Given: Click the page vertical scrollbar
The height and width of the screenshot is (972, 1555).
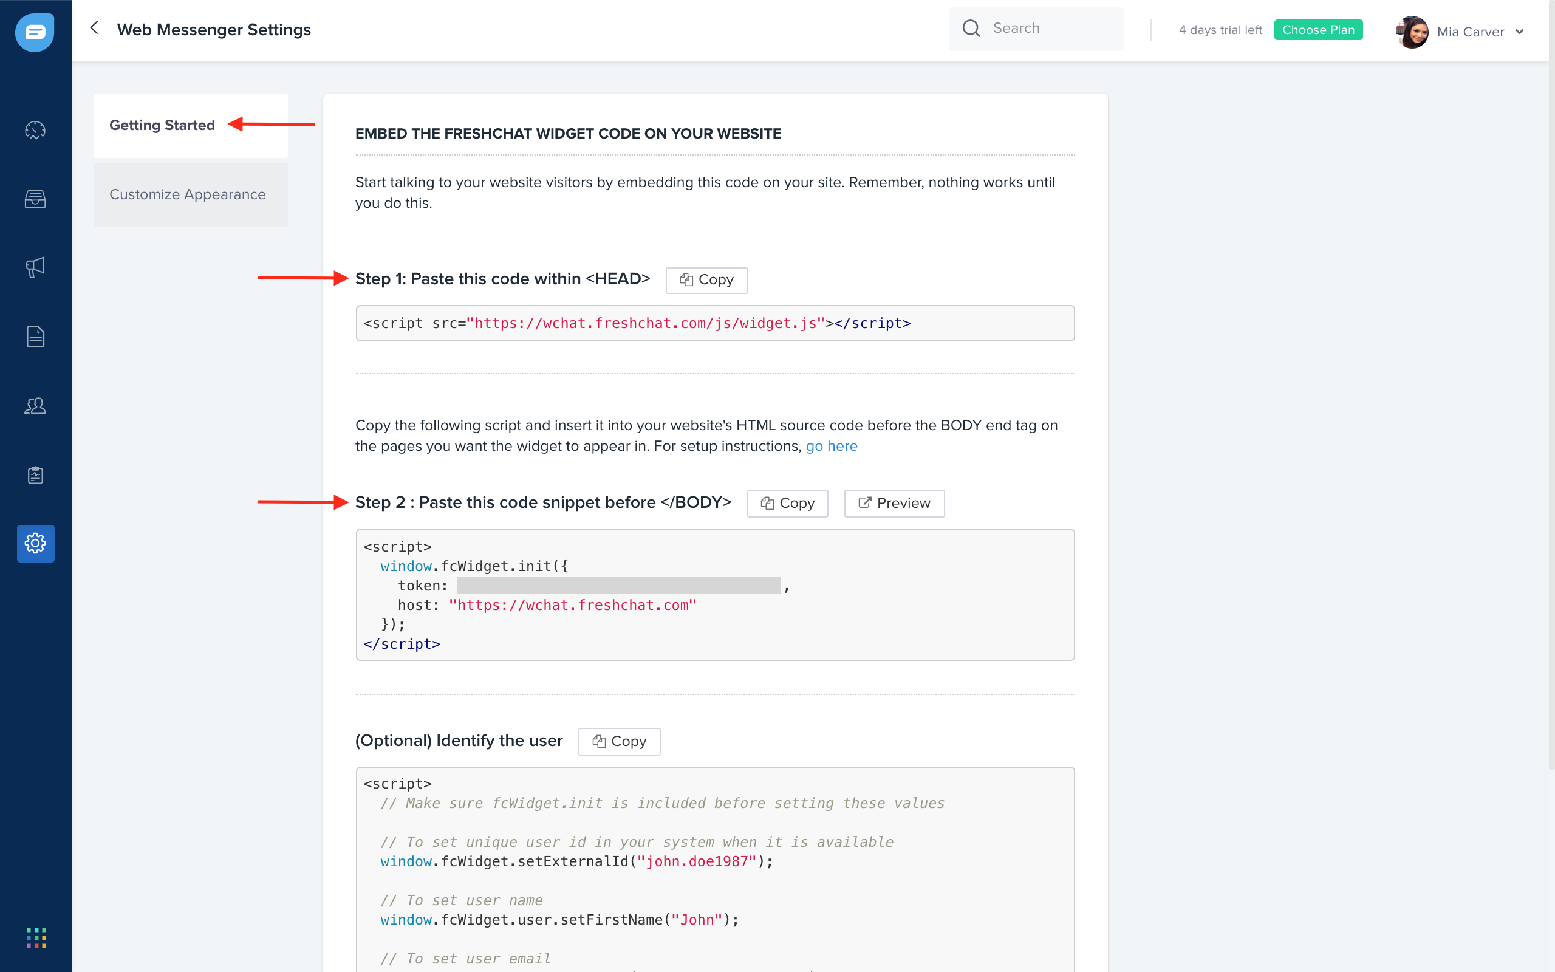Looking at the screenshot, I should pos(1551,386).
